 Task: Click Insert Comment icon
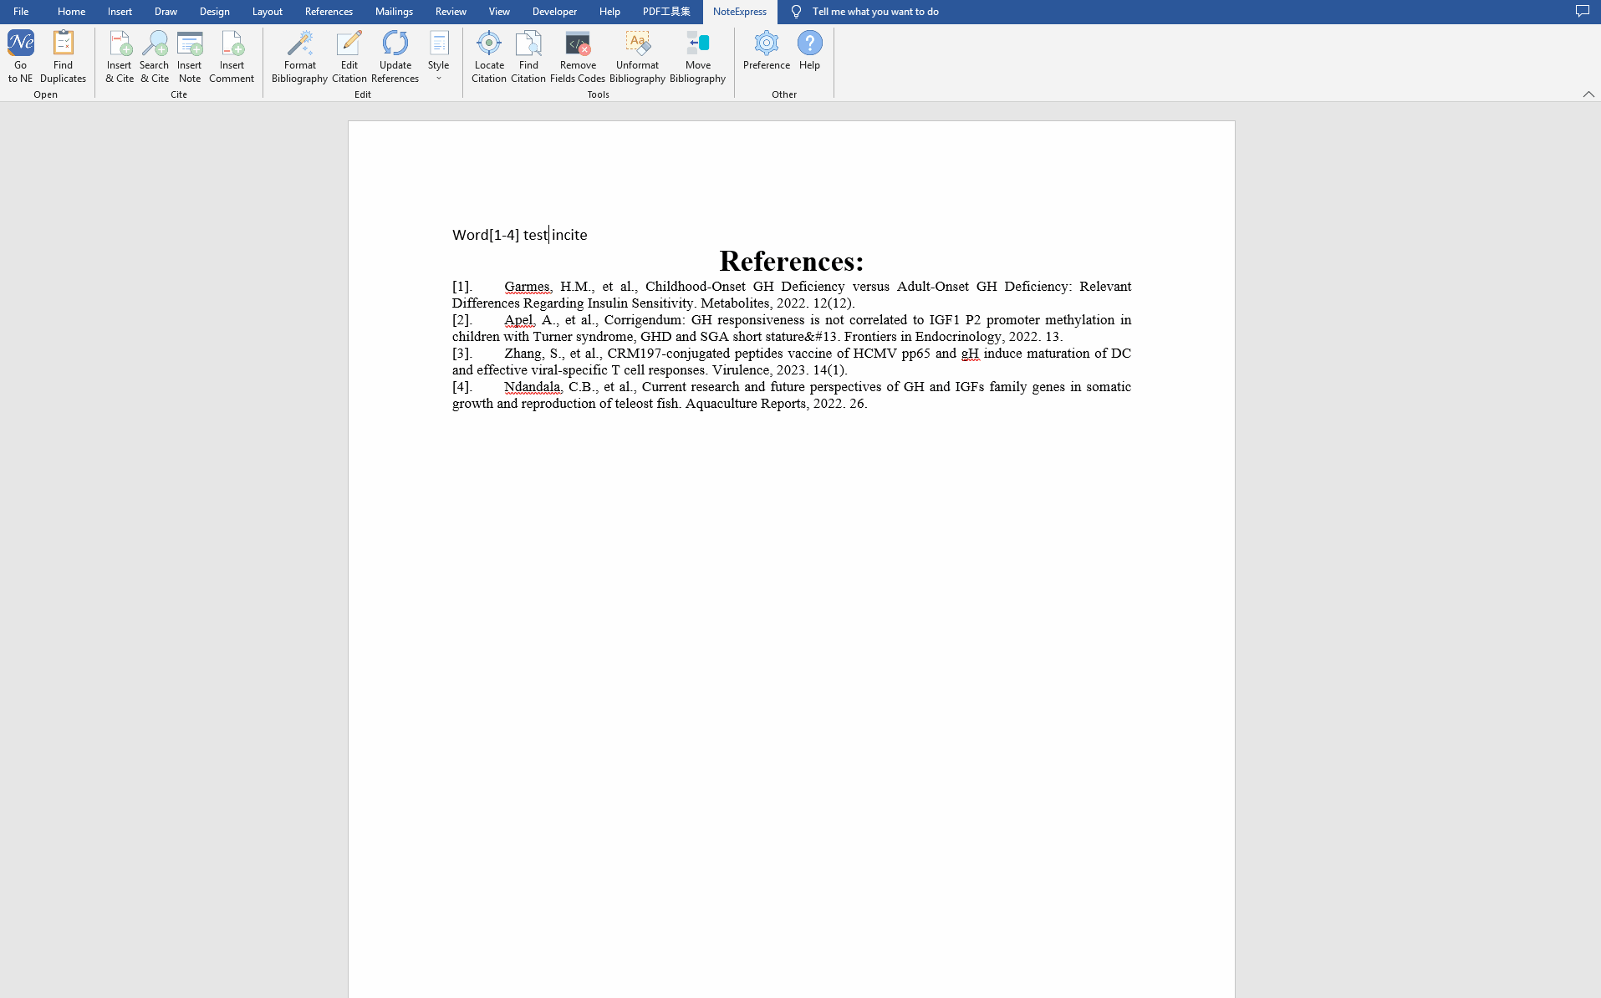pyautogui.click(x=232, y=56)
